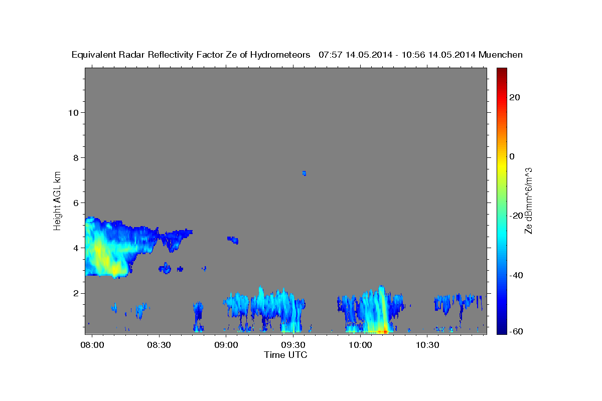Click the height tick label '8'
The height and width of the screenshot is (401, 602).
(76, 158)
